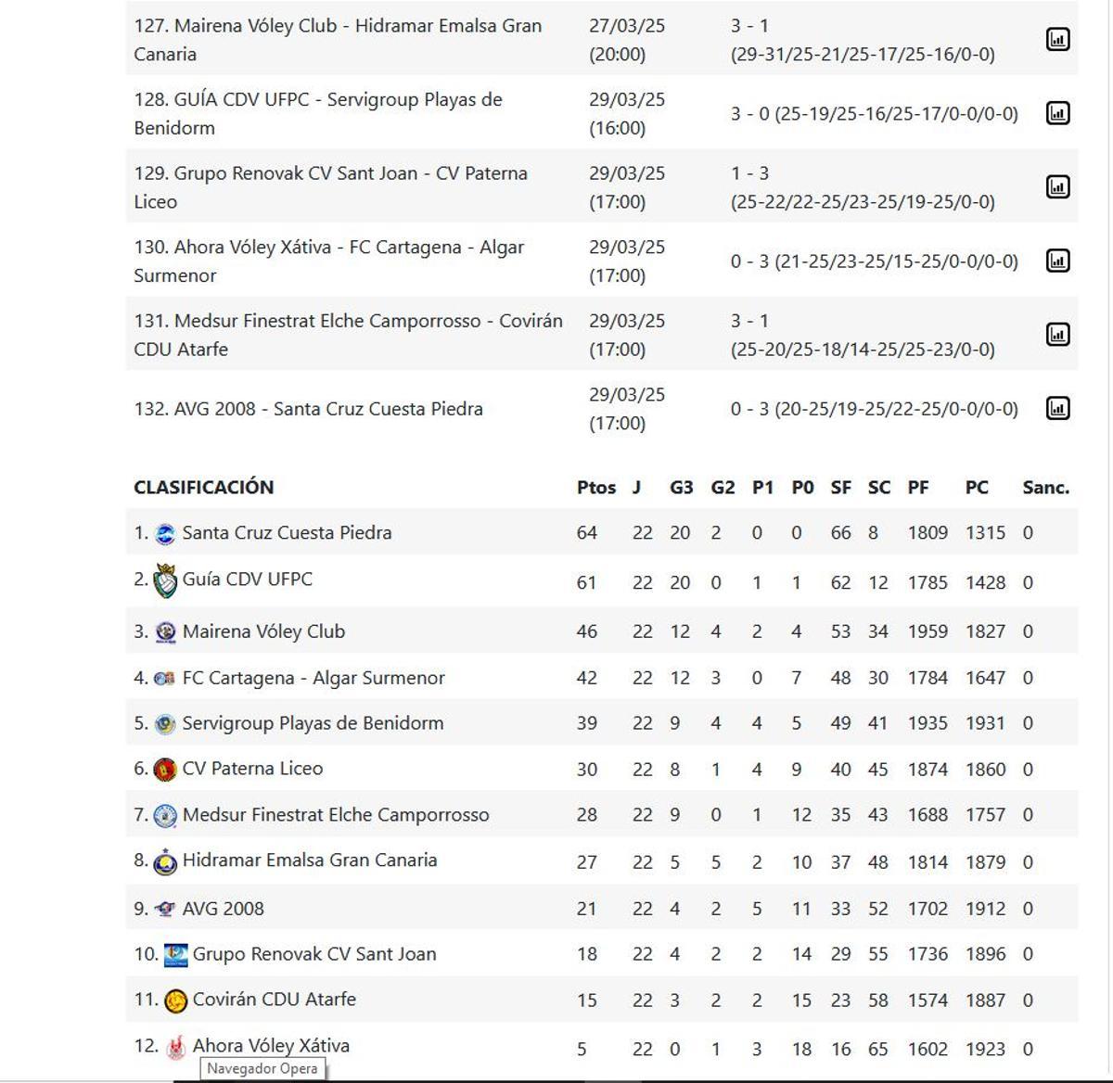Open statistics for match 129 Grupo Renovak
The image size is (1113, 1083).
tap(1058, 185)
